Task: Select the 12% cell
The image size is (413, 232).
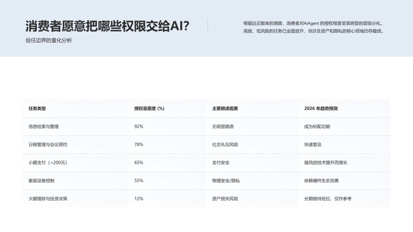Action: coord(167,199)
